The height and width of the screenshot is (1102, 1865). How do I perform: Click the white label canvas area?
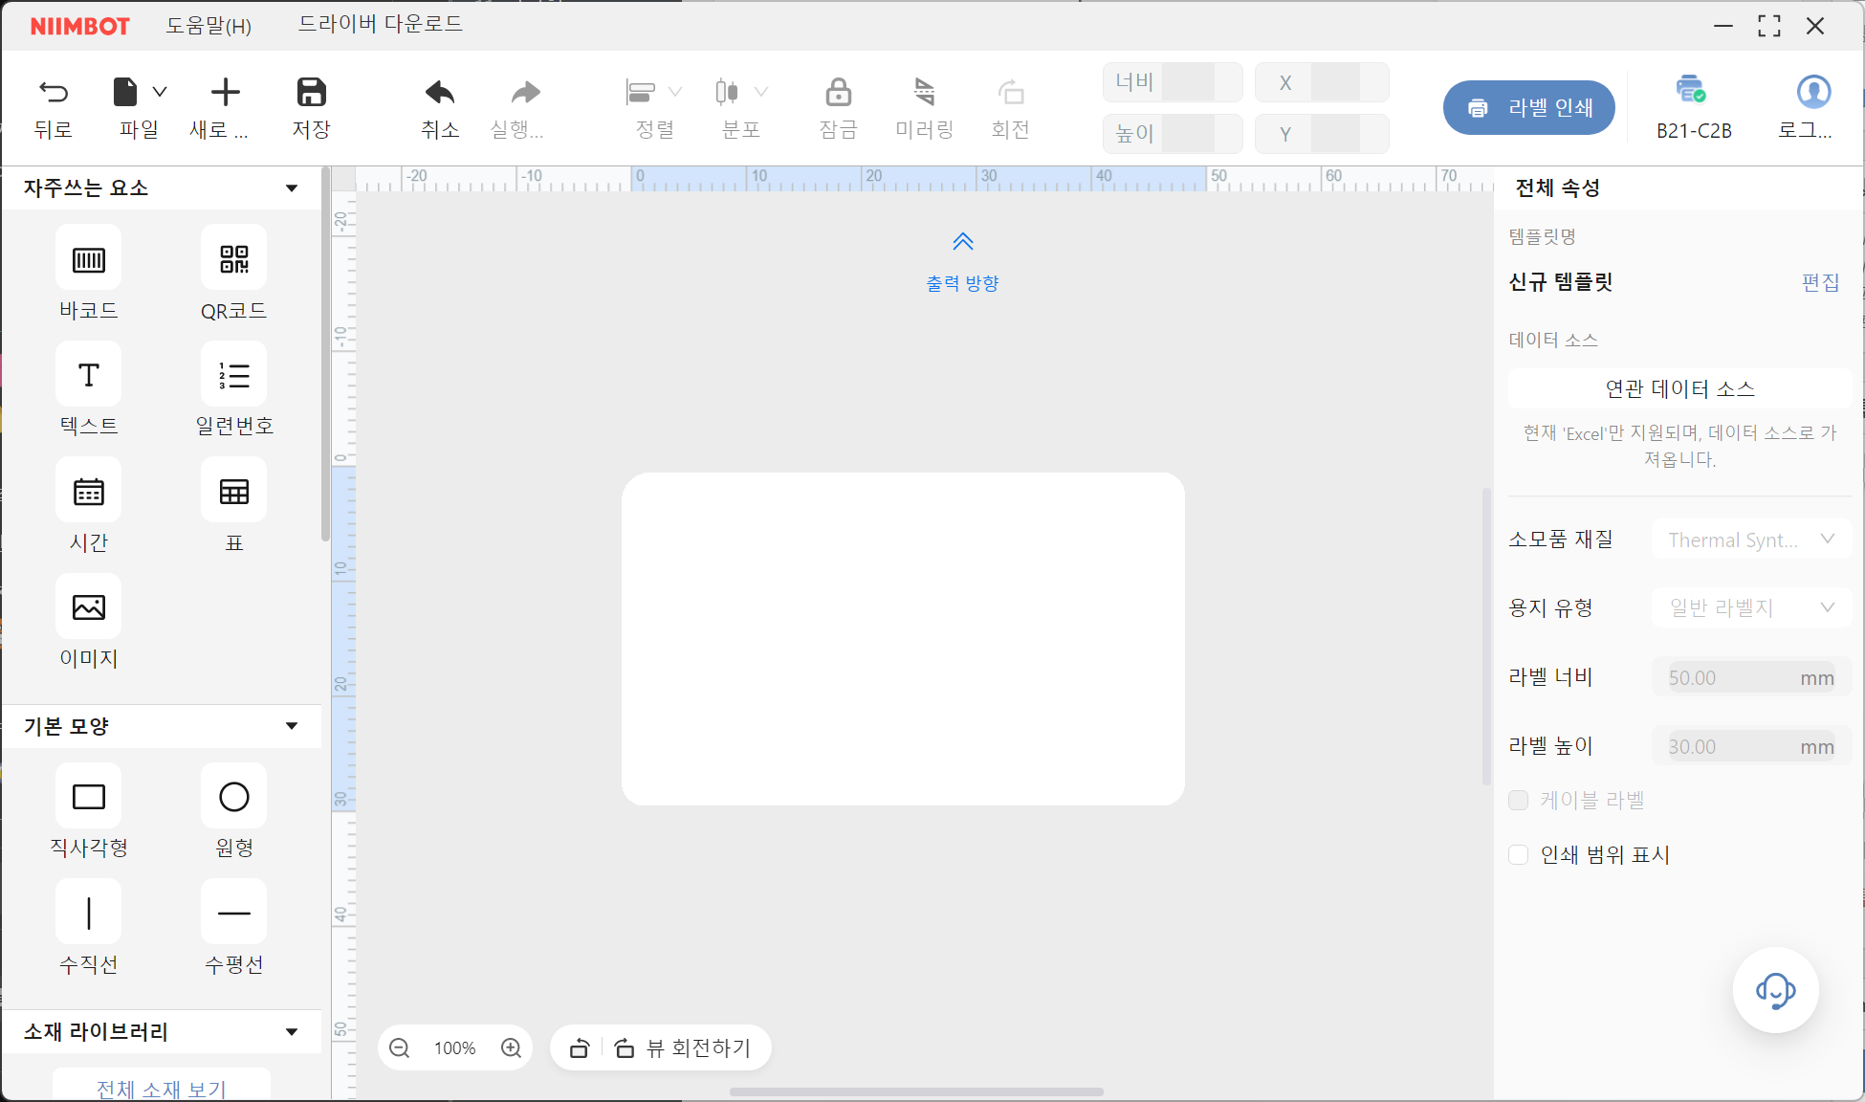tap(903, 639)
